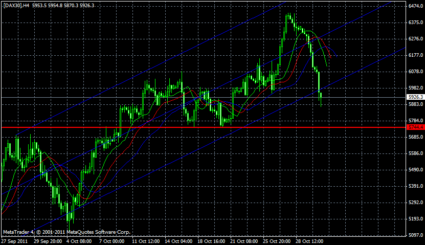Click the [DAX30],H4 chart title text
The width and height of the screenshot is (425, 245).
(16, 6)
